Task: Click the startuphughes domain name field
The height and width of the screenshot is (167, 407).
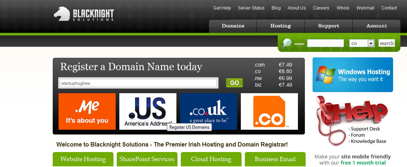Action: (x=138, y=83)
